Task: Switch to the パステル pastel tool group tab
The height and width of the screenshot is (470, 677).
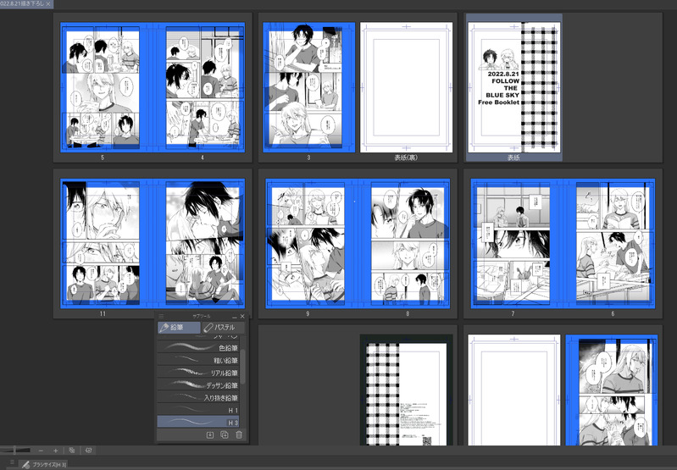Action: 223,328
